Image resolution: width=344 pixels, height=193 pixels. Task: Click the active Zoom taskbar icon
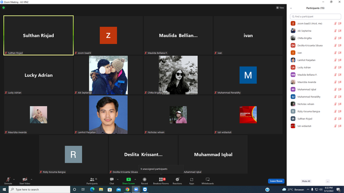click(136, 189)
